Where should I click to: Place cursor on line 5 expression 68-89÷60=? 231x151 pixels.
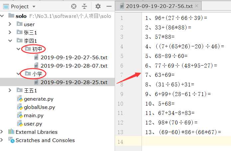point(171,56)
